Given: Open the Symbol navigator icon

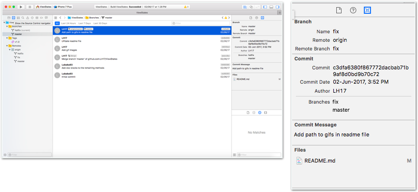Looking at the screenshot, I should pyautogui.click(x=18, y=18).
